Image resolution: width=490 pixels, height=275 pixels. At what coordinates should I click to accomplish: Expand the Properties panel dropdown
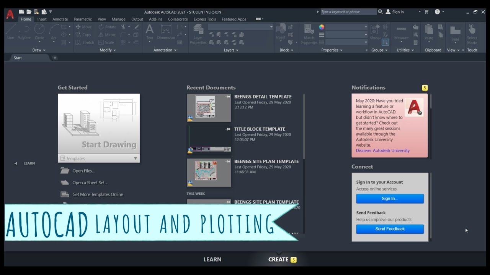tap(332, 50)
